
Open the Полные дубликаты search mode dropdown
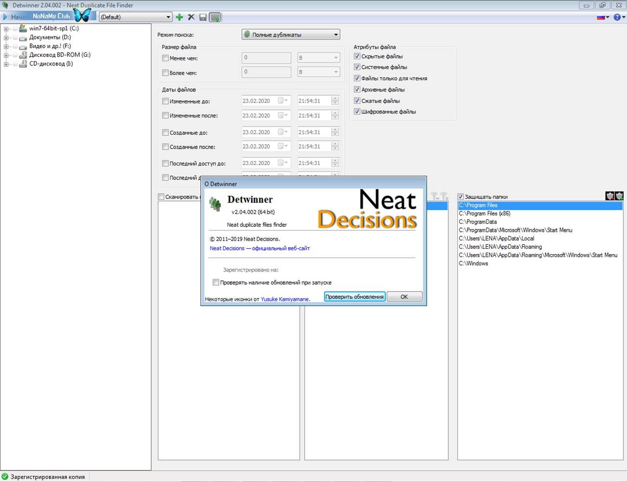tap(291, 35)
